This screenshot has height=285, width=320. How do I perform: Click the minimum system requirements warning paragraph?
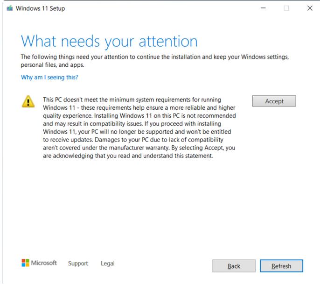click(139, 128)
